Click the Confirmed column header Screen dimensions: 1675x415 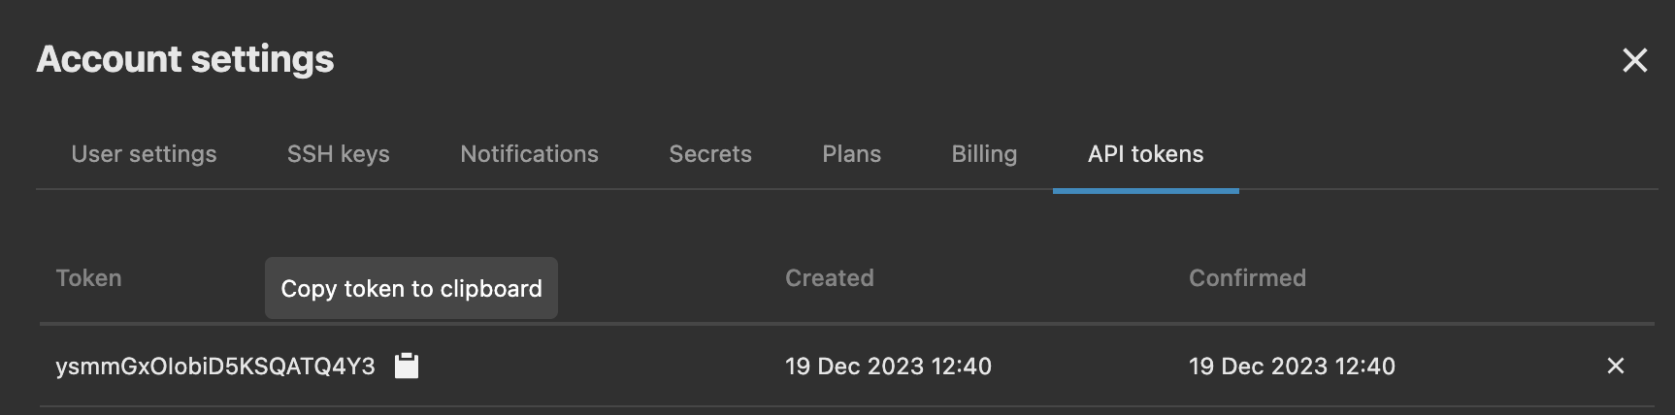coord(1247,278)
